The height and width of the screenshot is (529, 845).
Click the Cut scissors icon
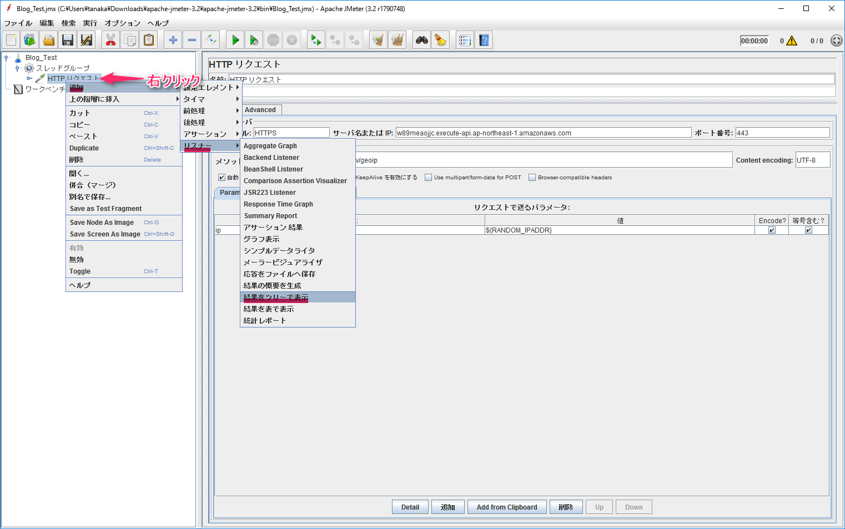[111, 40]
